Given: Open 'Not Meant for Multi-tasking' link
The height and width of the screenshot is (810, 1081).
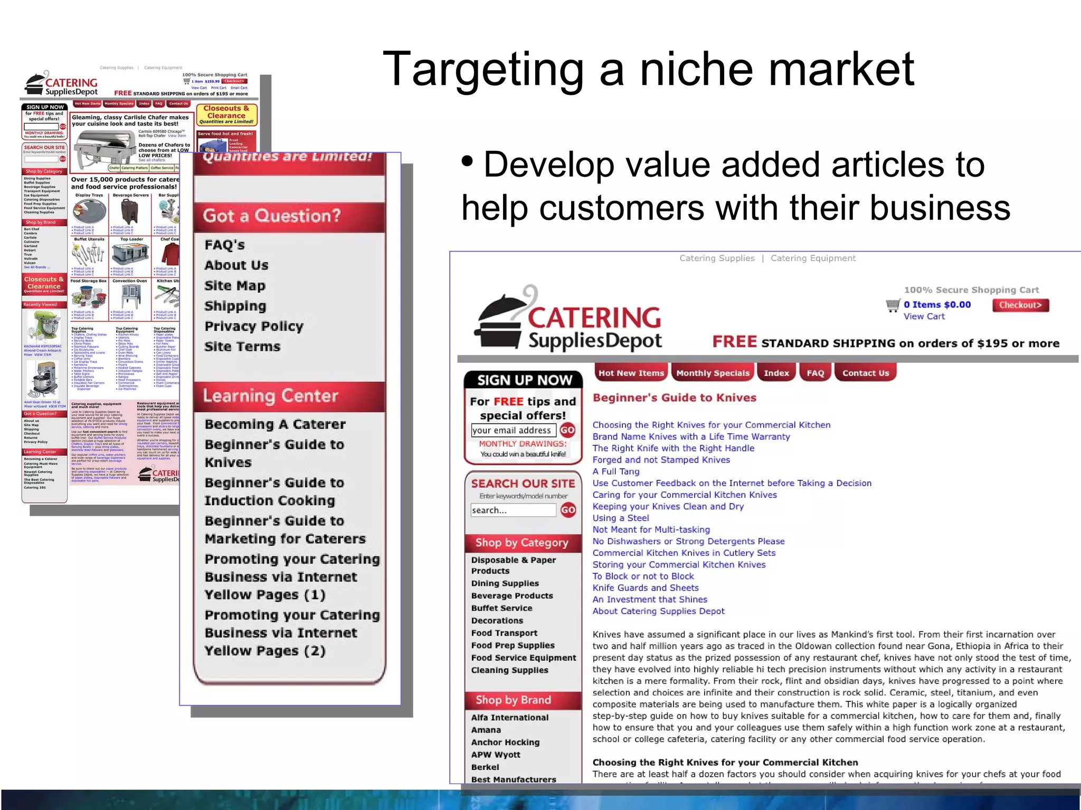Looking at the screenshot, I should 651,529.
